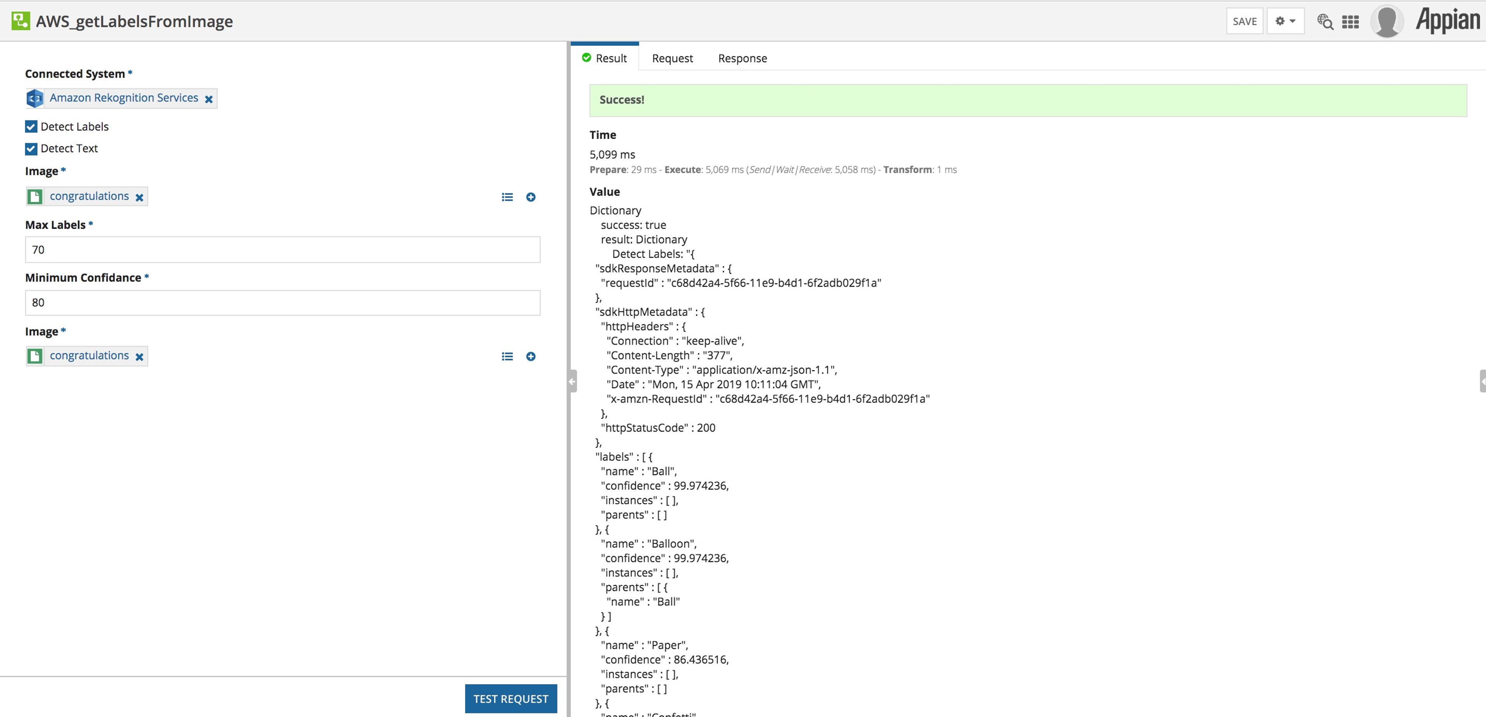Viewport: 1486px width, 717px height.
Task: Open the second congratulations image document link
Action: (x=89, y=356)
